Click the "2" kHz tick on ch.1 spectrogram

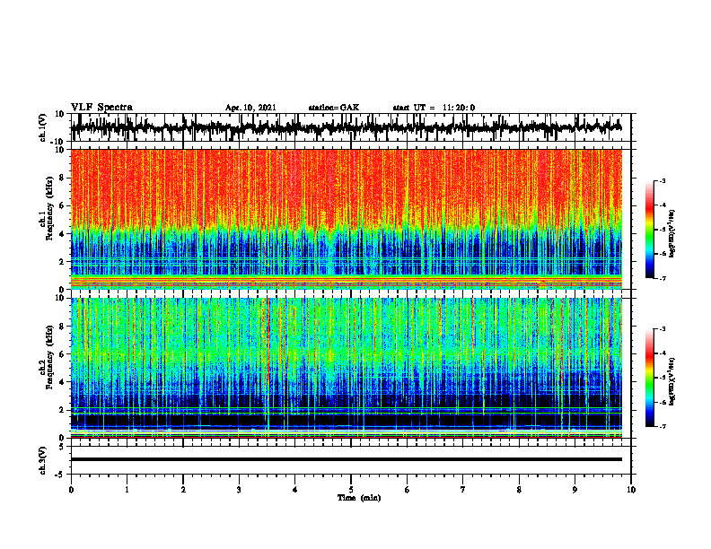[62, 261]
